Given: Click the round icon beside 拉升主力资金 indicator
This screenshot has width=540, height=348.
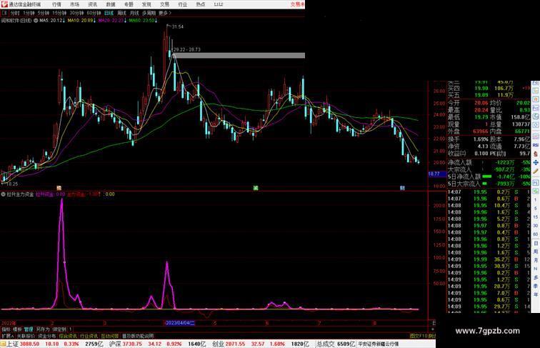Looking at the screenshot, I should pyautogui.click(x=3, y=194).
